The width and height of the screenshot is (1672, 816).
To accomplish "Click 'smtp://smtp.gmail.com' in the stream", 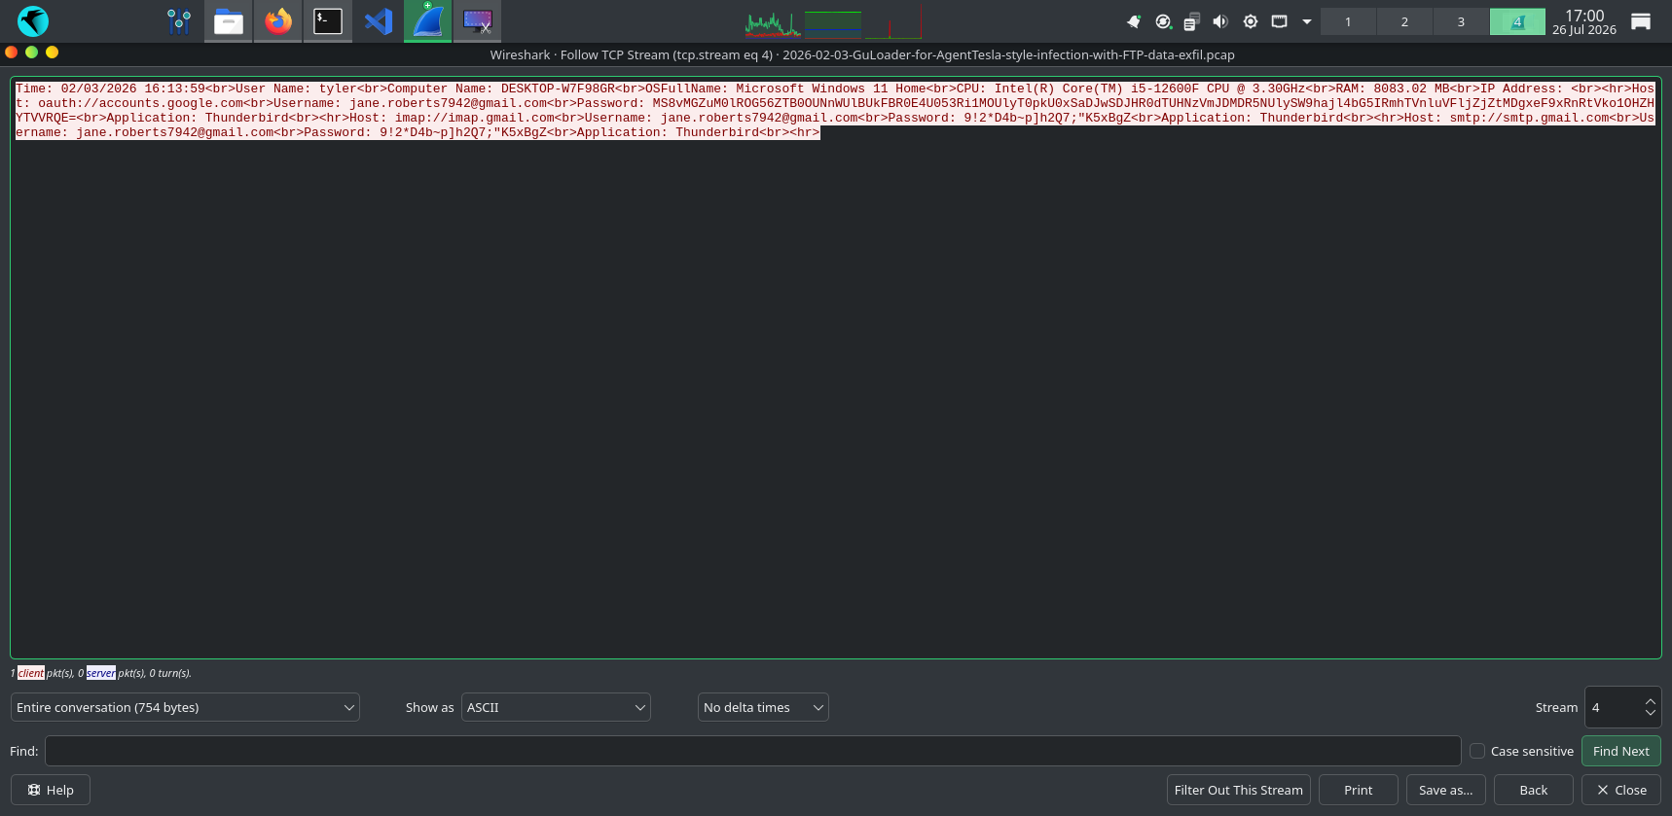I will 1529,118.
